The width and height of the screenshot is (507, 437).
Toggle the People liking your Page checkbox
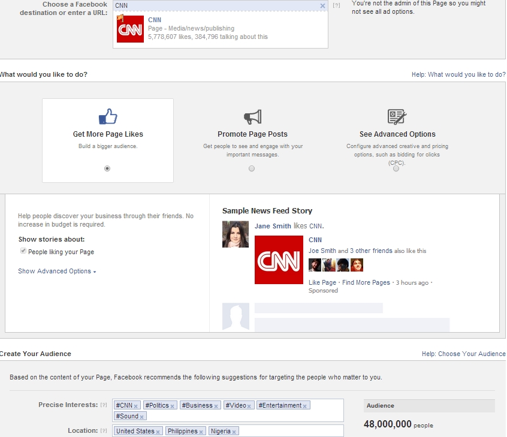click(x=23, y=251)
